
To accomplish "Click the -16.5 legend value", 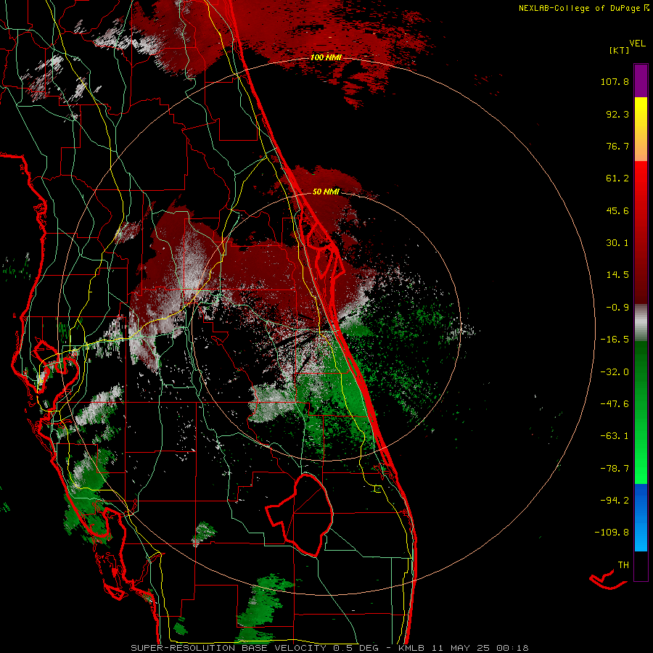I will (615, 340).
